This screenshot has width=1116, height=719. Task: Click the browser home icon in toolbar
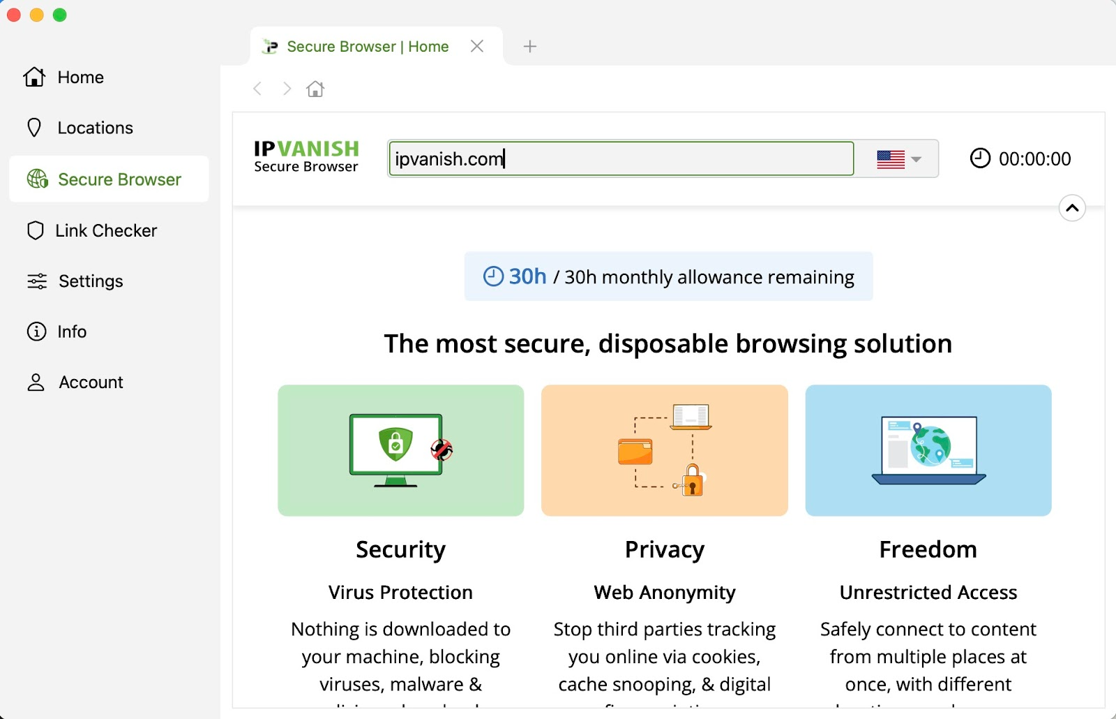click(x=315, y=89)
